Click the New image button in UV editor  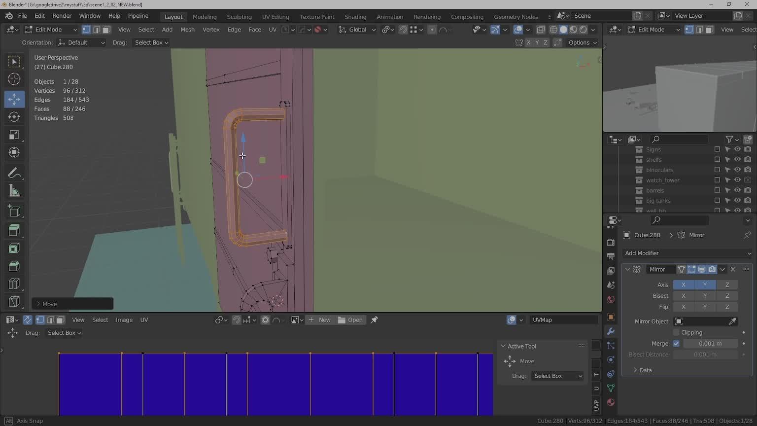tap(319, 320)
